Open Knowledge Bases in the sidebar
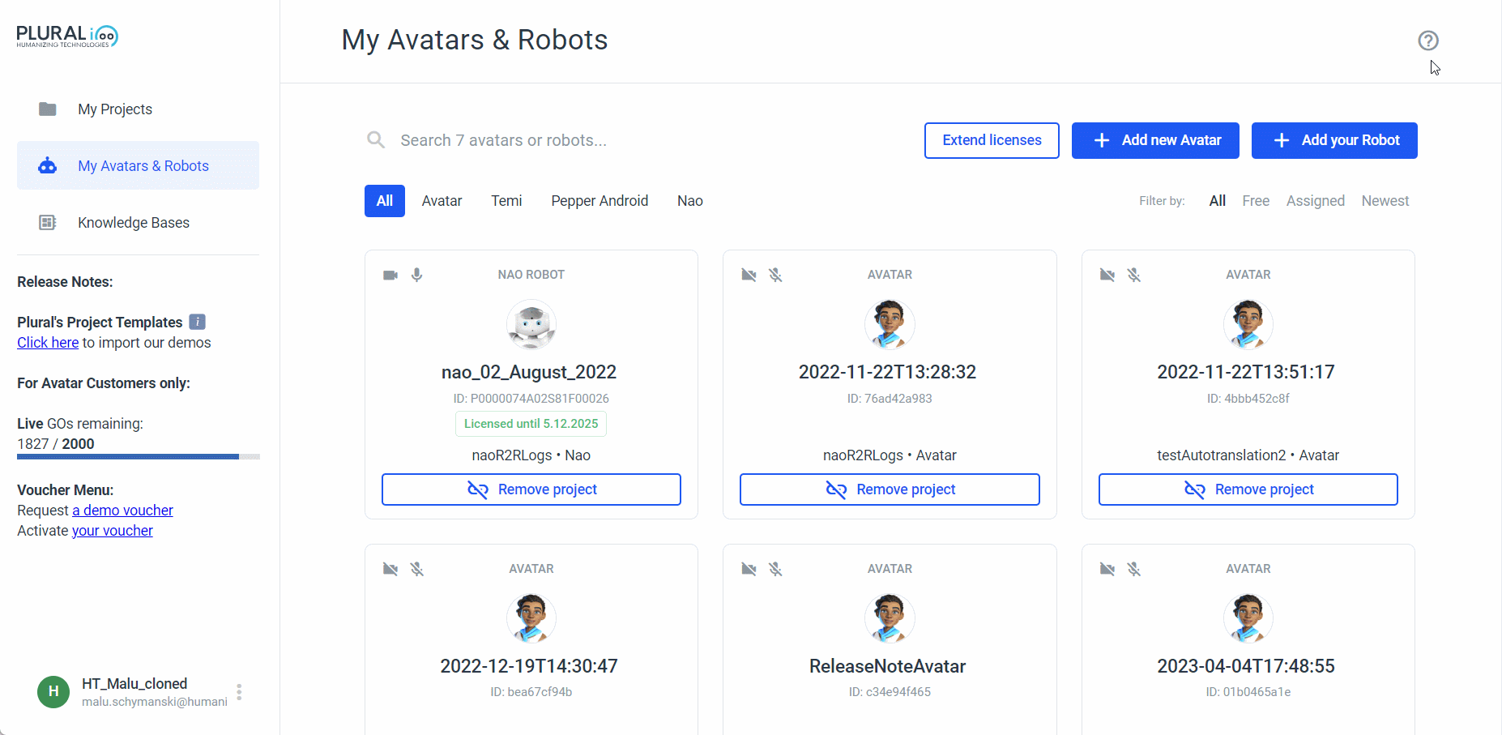 138,222
